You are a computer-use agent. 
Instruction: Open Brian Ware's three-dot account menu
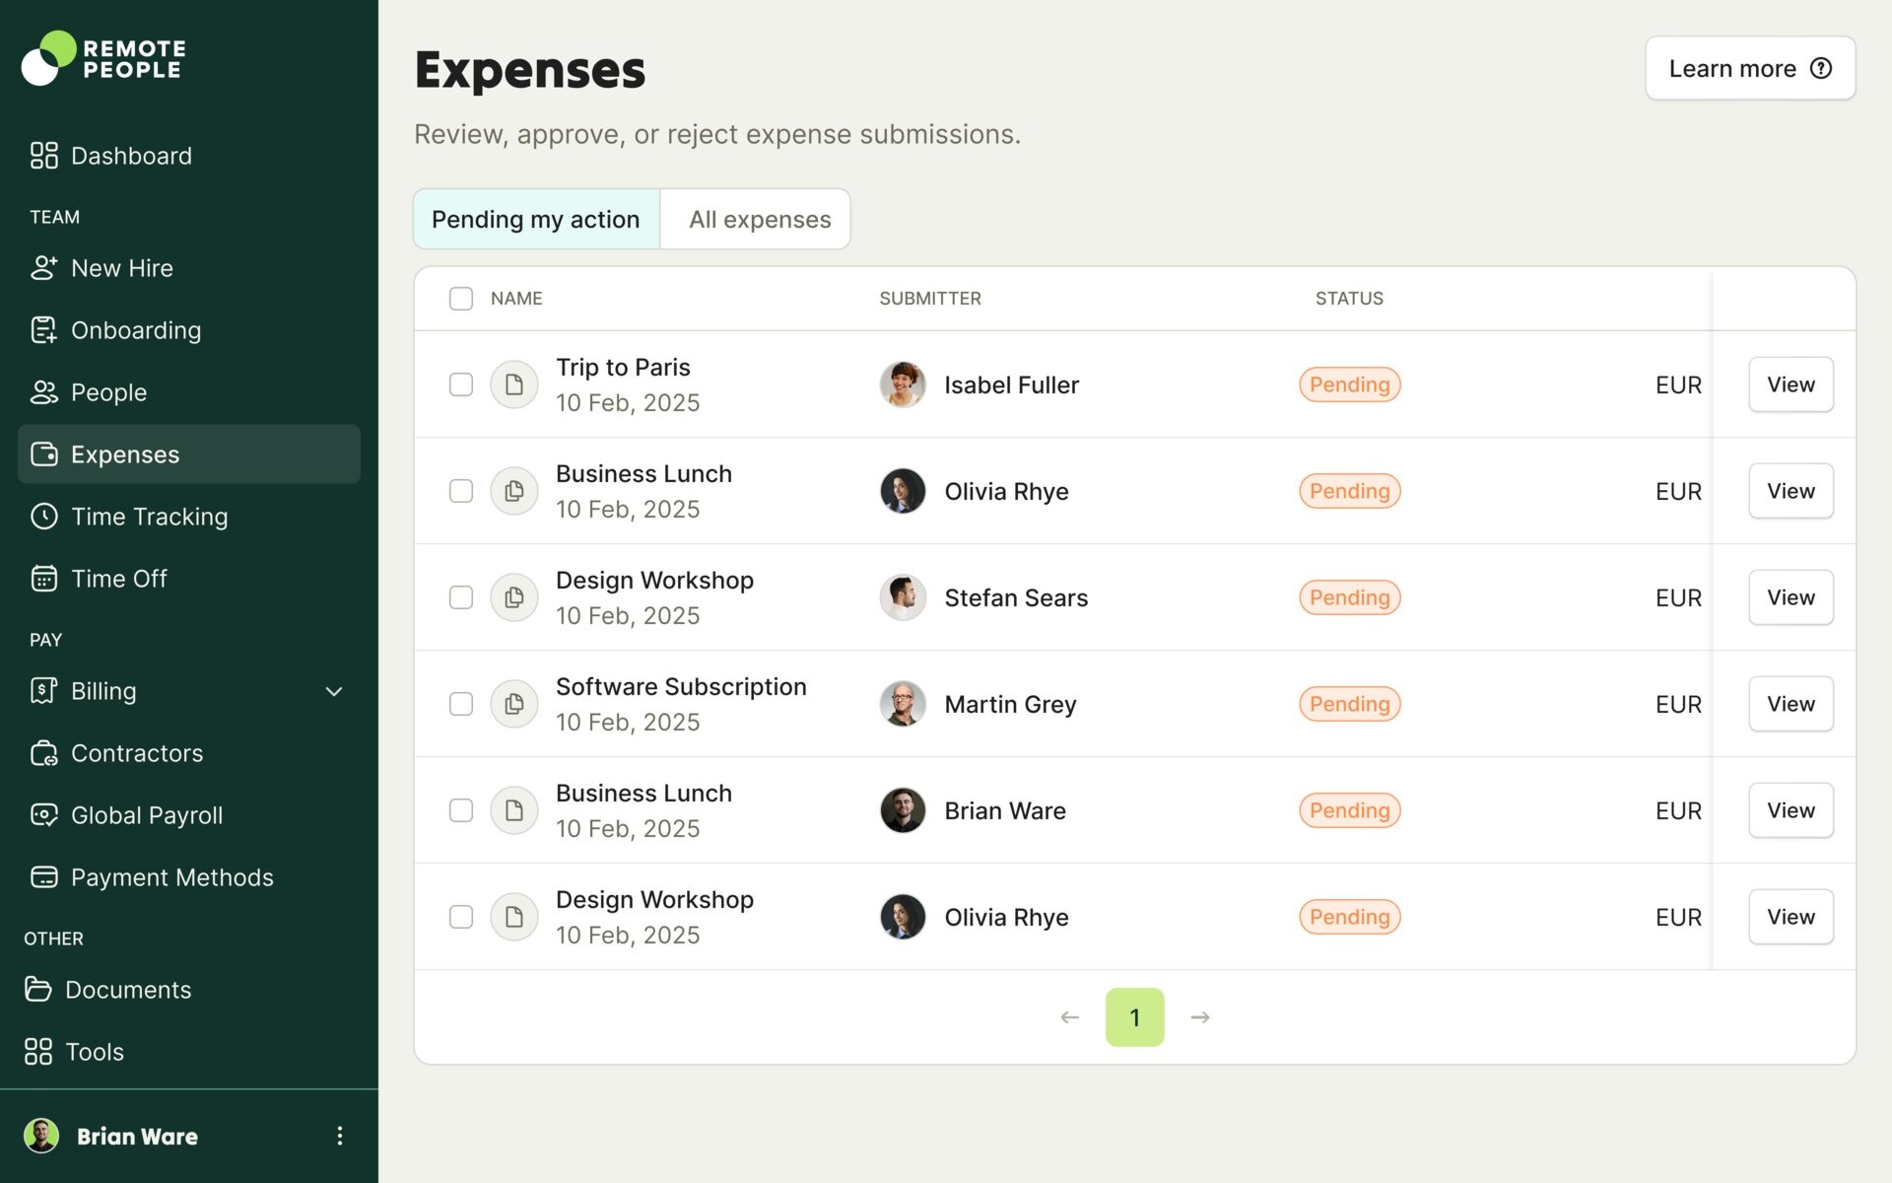339,1136
